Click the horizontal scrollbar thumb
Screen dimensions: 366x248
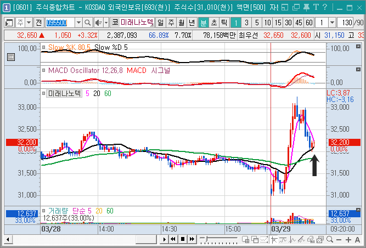[x=146, y=239]
